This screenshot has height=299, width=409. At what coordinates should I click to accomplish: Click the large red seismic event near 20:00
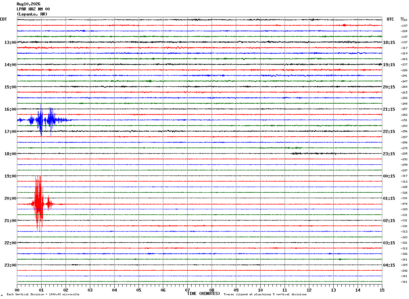[x=42, y=203]
